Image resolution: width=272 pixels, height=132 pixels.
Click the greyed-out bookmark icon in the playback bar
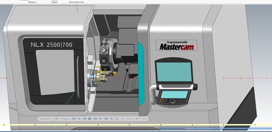tap(122, 119)
